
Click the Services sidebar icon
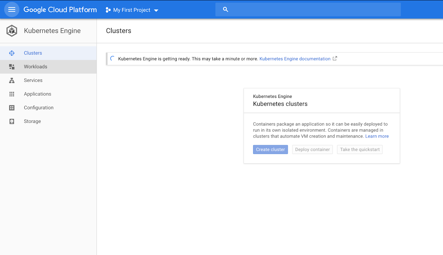[x=12, y=80]
